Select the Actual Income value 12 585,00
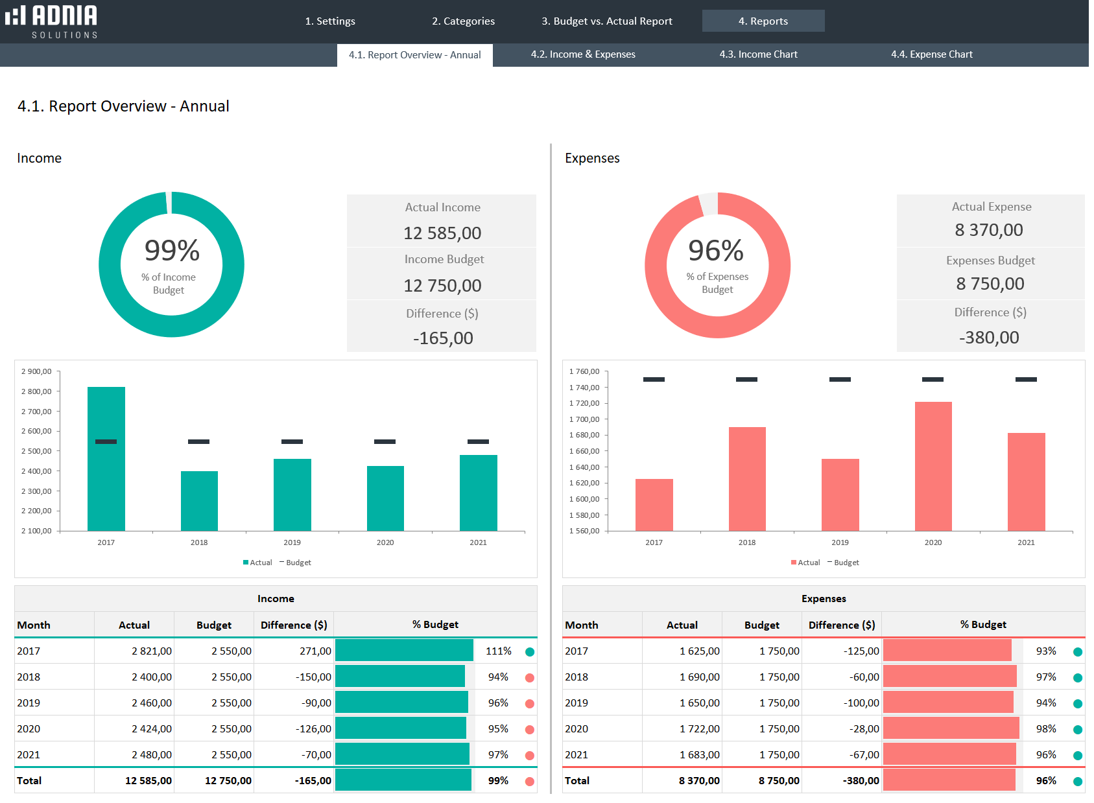This screenshot has width=1094, height=803. coord(442,233)
